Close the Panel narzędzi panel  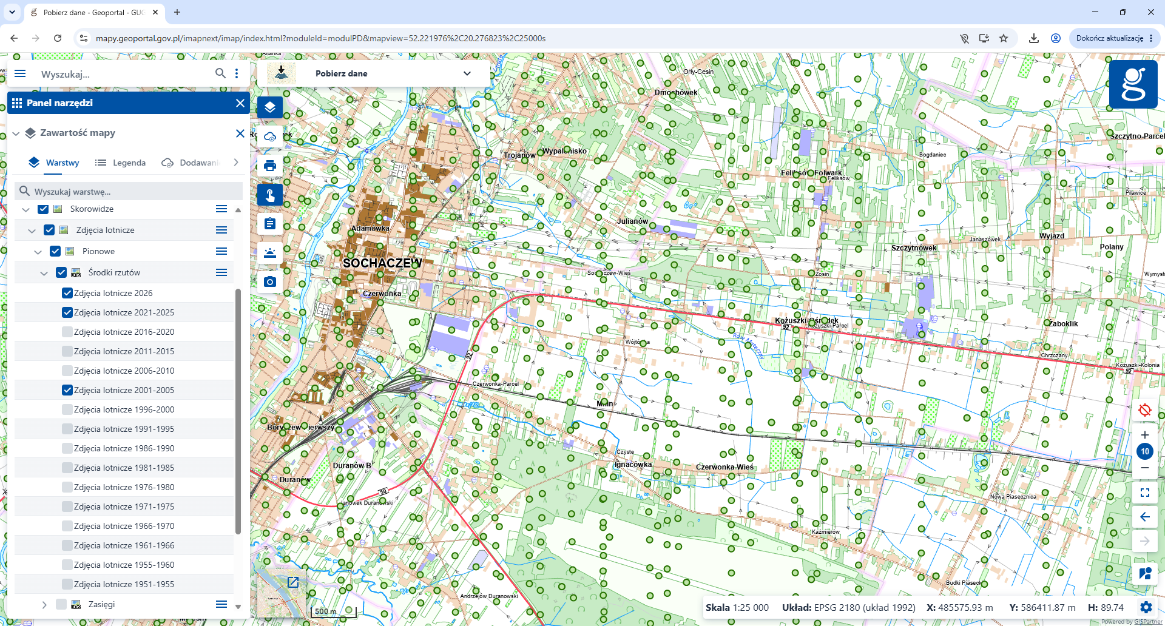[x=240, y=103]
